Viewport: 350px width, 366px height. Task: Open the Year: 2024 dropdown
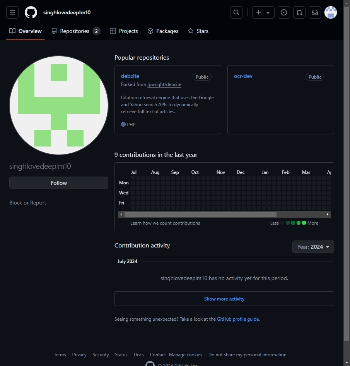pyautogui.click(x=313, y=247)
